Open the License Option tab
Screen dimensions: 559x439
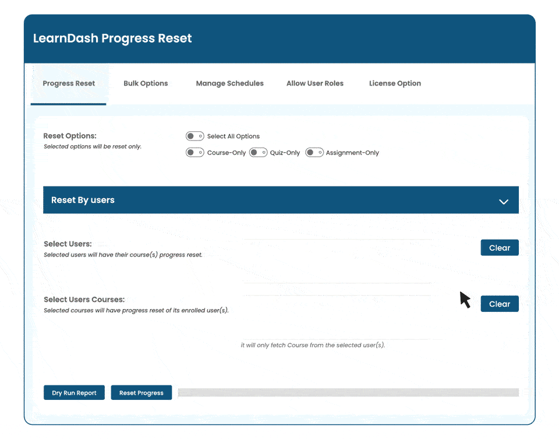click(x=395, y=83)
